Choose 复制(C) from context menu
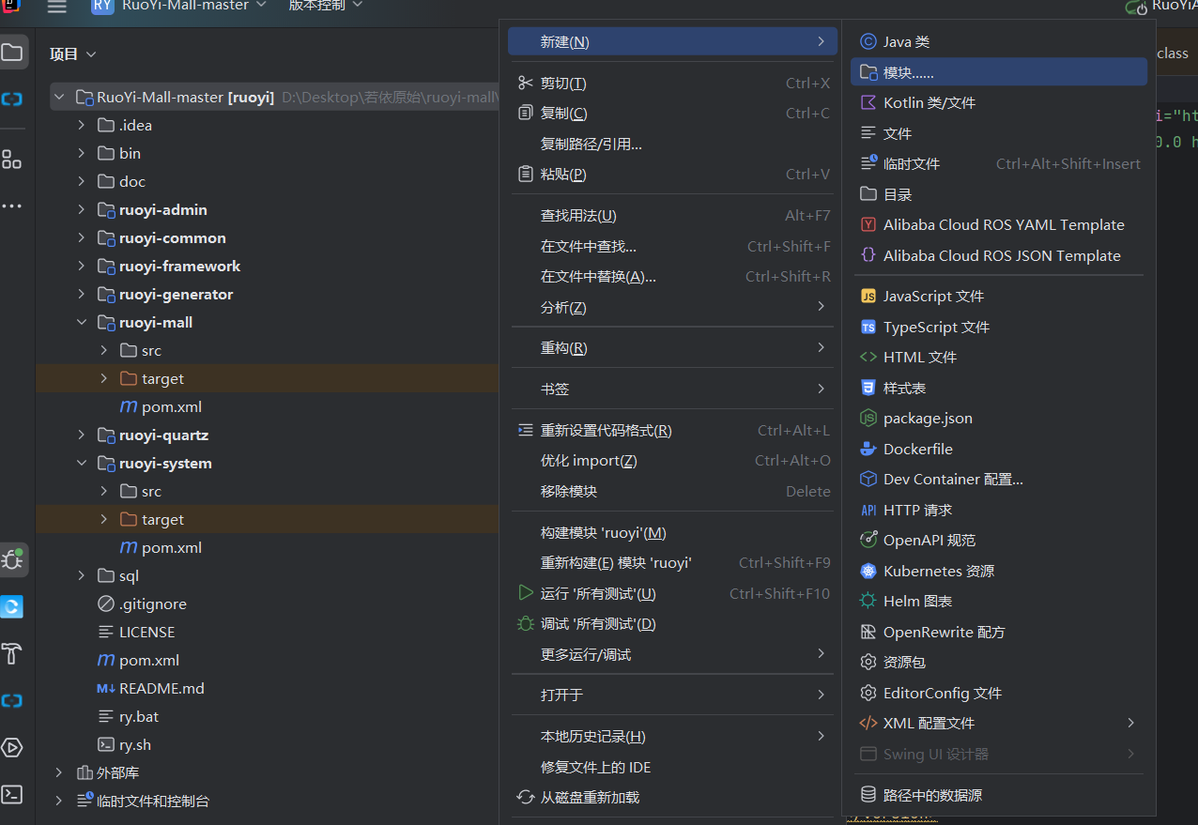 pyautogui.click(x=672, y=114)
